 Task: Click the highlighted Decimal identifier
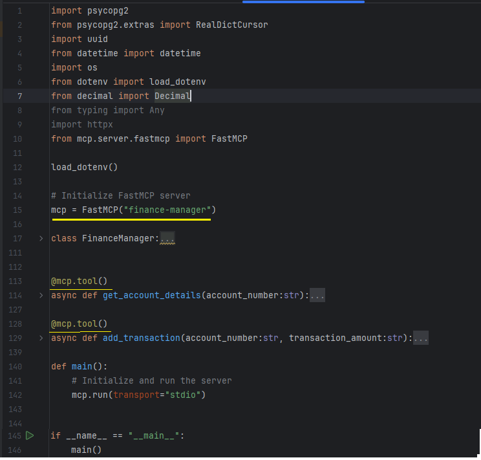click(173, 96)
